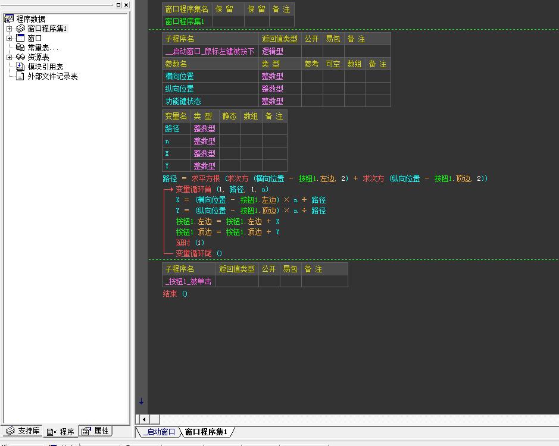Image resolution: width=559 pixels, height=446 pixels.
Task: Click the 窗口程序集1 name cell
Action: point(187,22)
